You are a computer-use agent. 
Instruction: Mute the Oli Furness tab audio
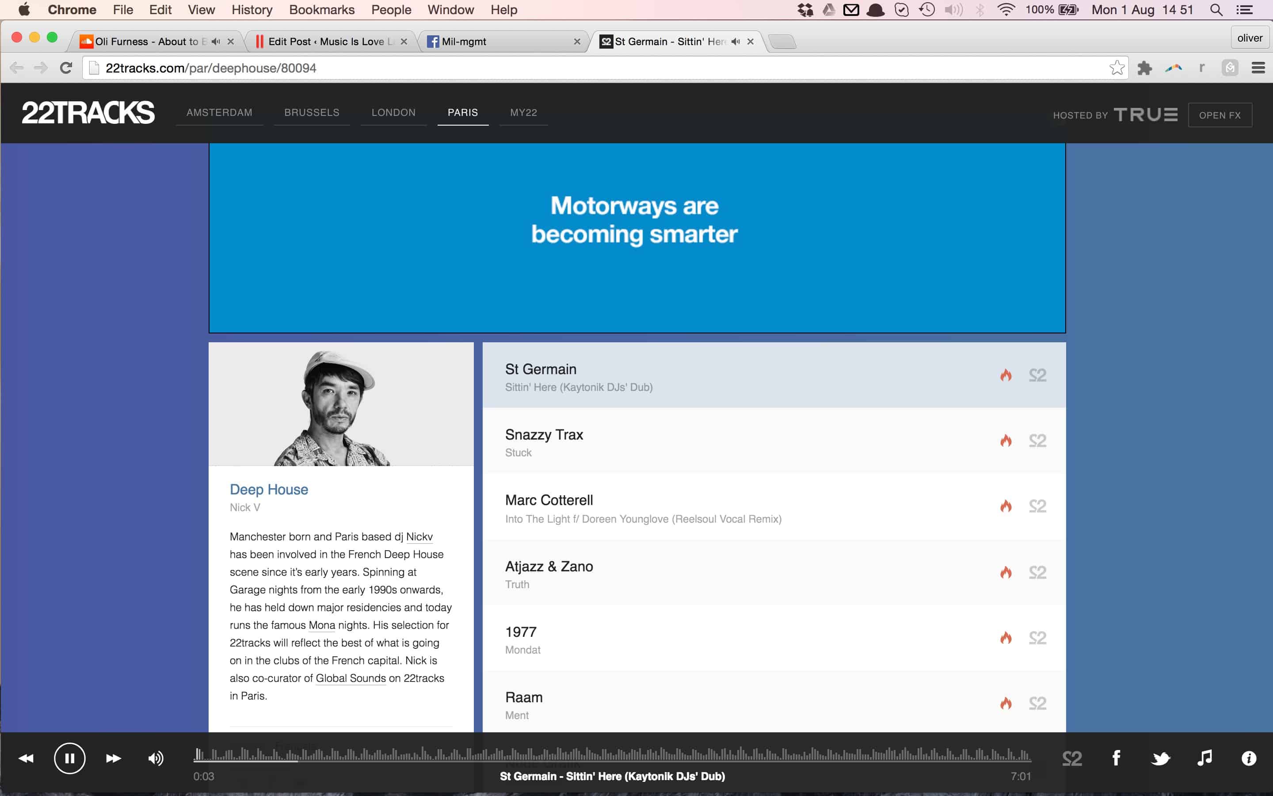pos(216,42)
